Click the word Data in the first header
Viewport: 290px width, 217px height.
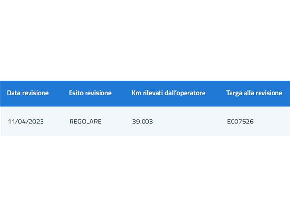[14, 93]
